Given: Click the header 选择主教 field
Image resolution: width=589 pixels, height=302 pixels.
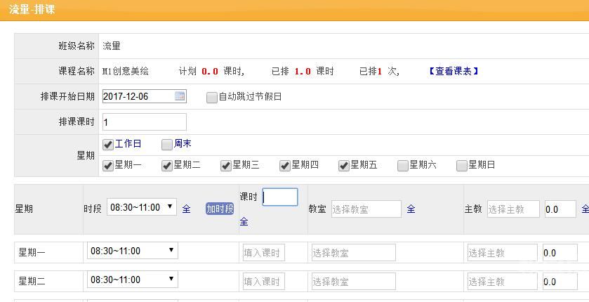Looking at the screenshot, I should (513, 209).
